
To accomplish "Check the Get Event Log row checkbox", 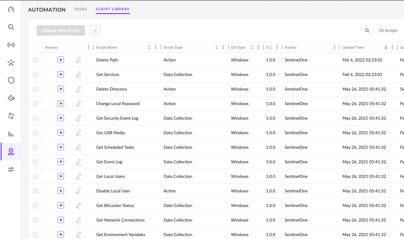I will (x=36, y=162).
